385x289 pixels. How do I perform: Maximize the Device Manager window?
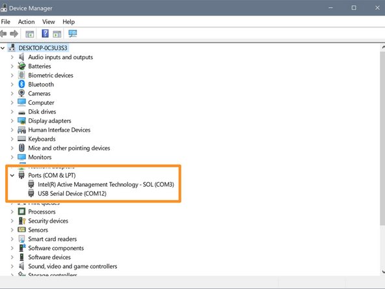click(x=354, y=8)
